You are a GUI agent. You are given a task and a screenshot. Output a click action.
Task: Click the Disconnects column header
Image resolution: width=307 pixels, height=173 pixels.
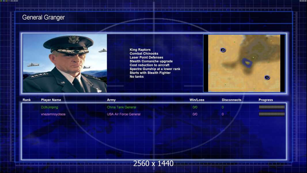click(x=232, y=100)
